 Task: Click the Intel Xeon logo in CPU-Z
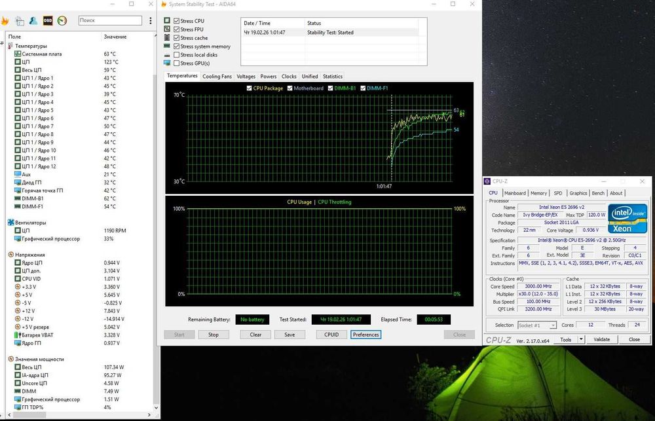pos(627,219)
